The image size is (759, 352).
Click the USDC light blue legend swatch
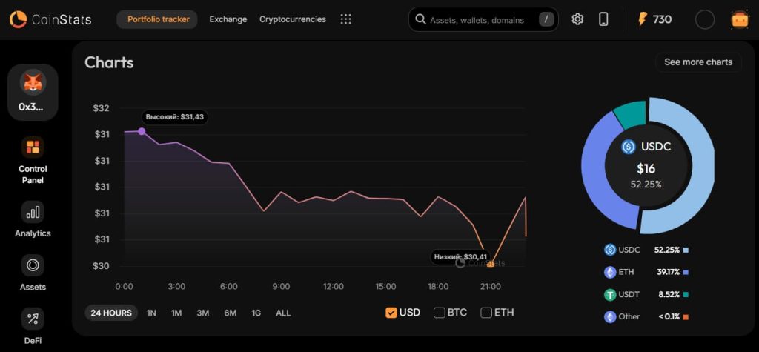click(686, 250)
